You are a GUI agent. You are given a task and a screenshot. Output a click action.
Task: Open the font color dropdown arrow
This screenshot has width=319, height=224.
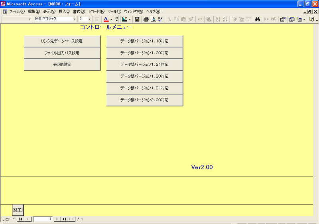click(x=111, y=19)
